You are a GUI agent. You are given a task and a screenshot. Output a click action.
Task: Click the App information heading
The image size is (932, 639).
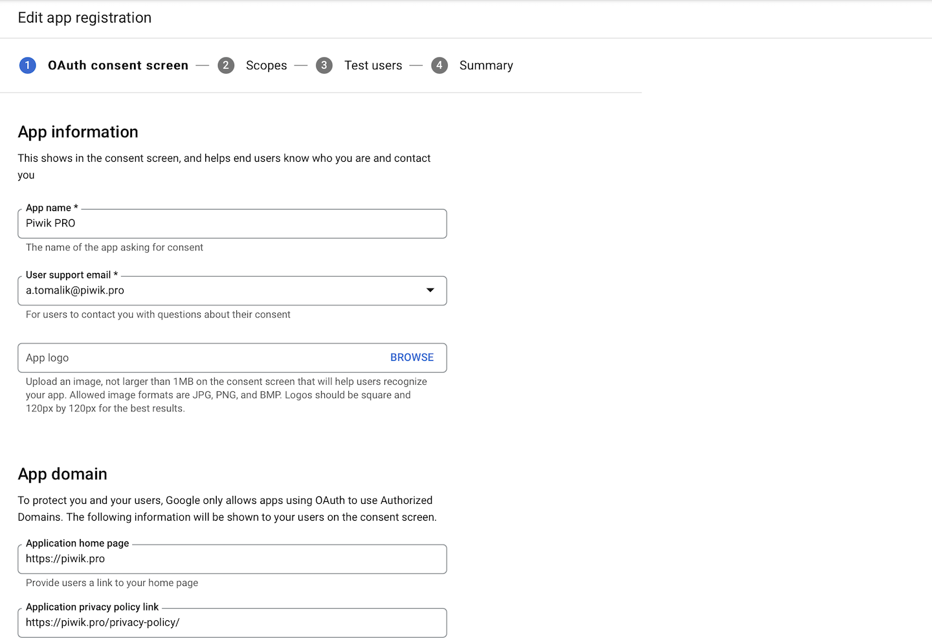click(78, 132)
